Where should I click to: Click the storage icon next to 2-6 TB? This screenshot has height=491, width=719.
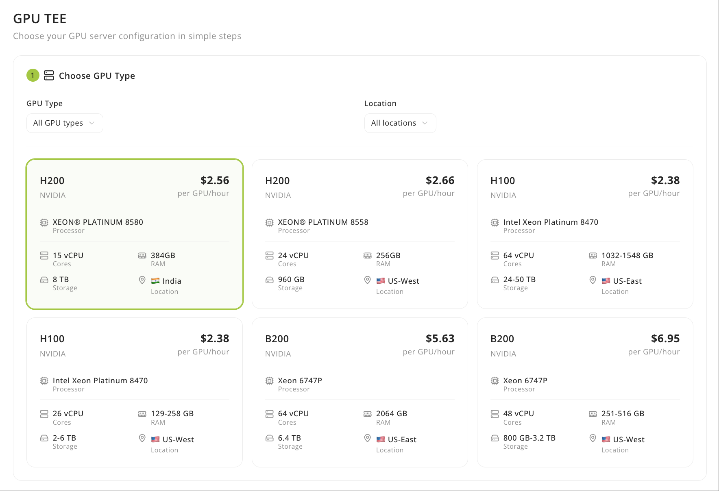44,438
